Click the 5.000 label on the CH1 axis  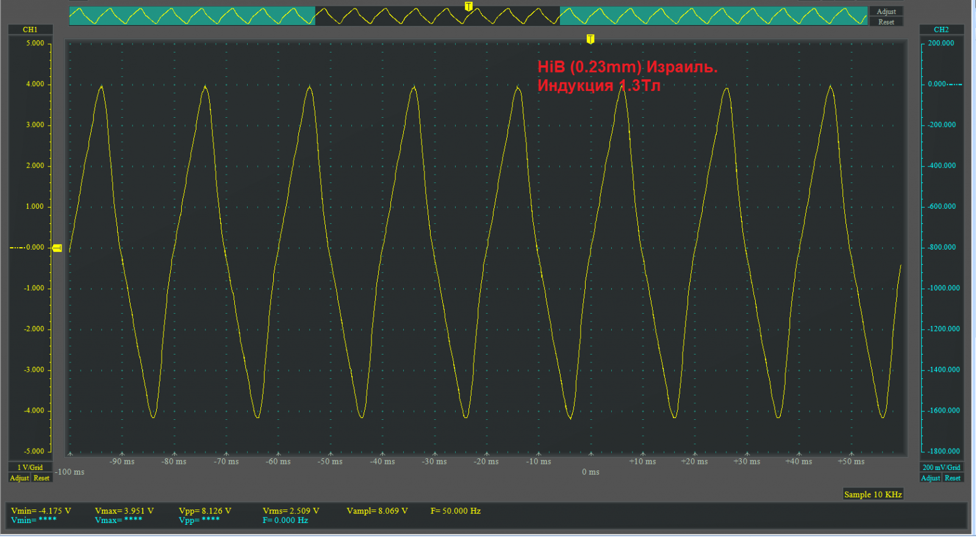coord(35,43)
